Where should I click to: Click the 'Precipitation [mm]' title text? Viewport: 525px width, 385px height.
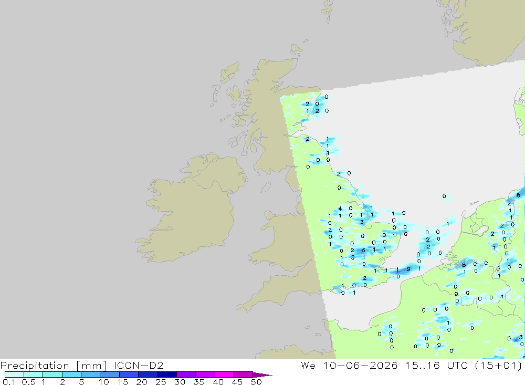point(54,365)
